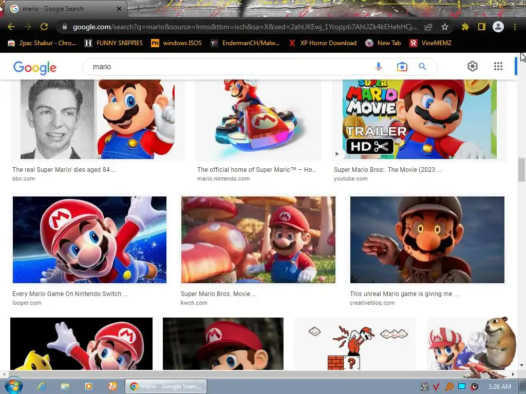Viewport: 526px width, 394px height.
Task: Select the mario - Google Search tab
Action: [x=64, y=9]
